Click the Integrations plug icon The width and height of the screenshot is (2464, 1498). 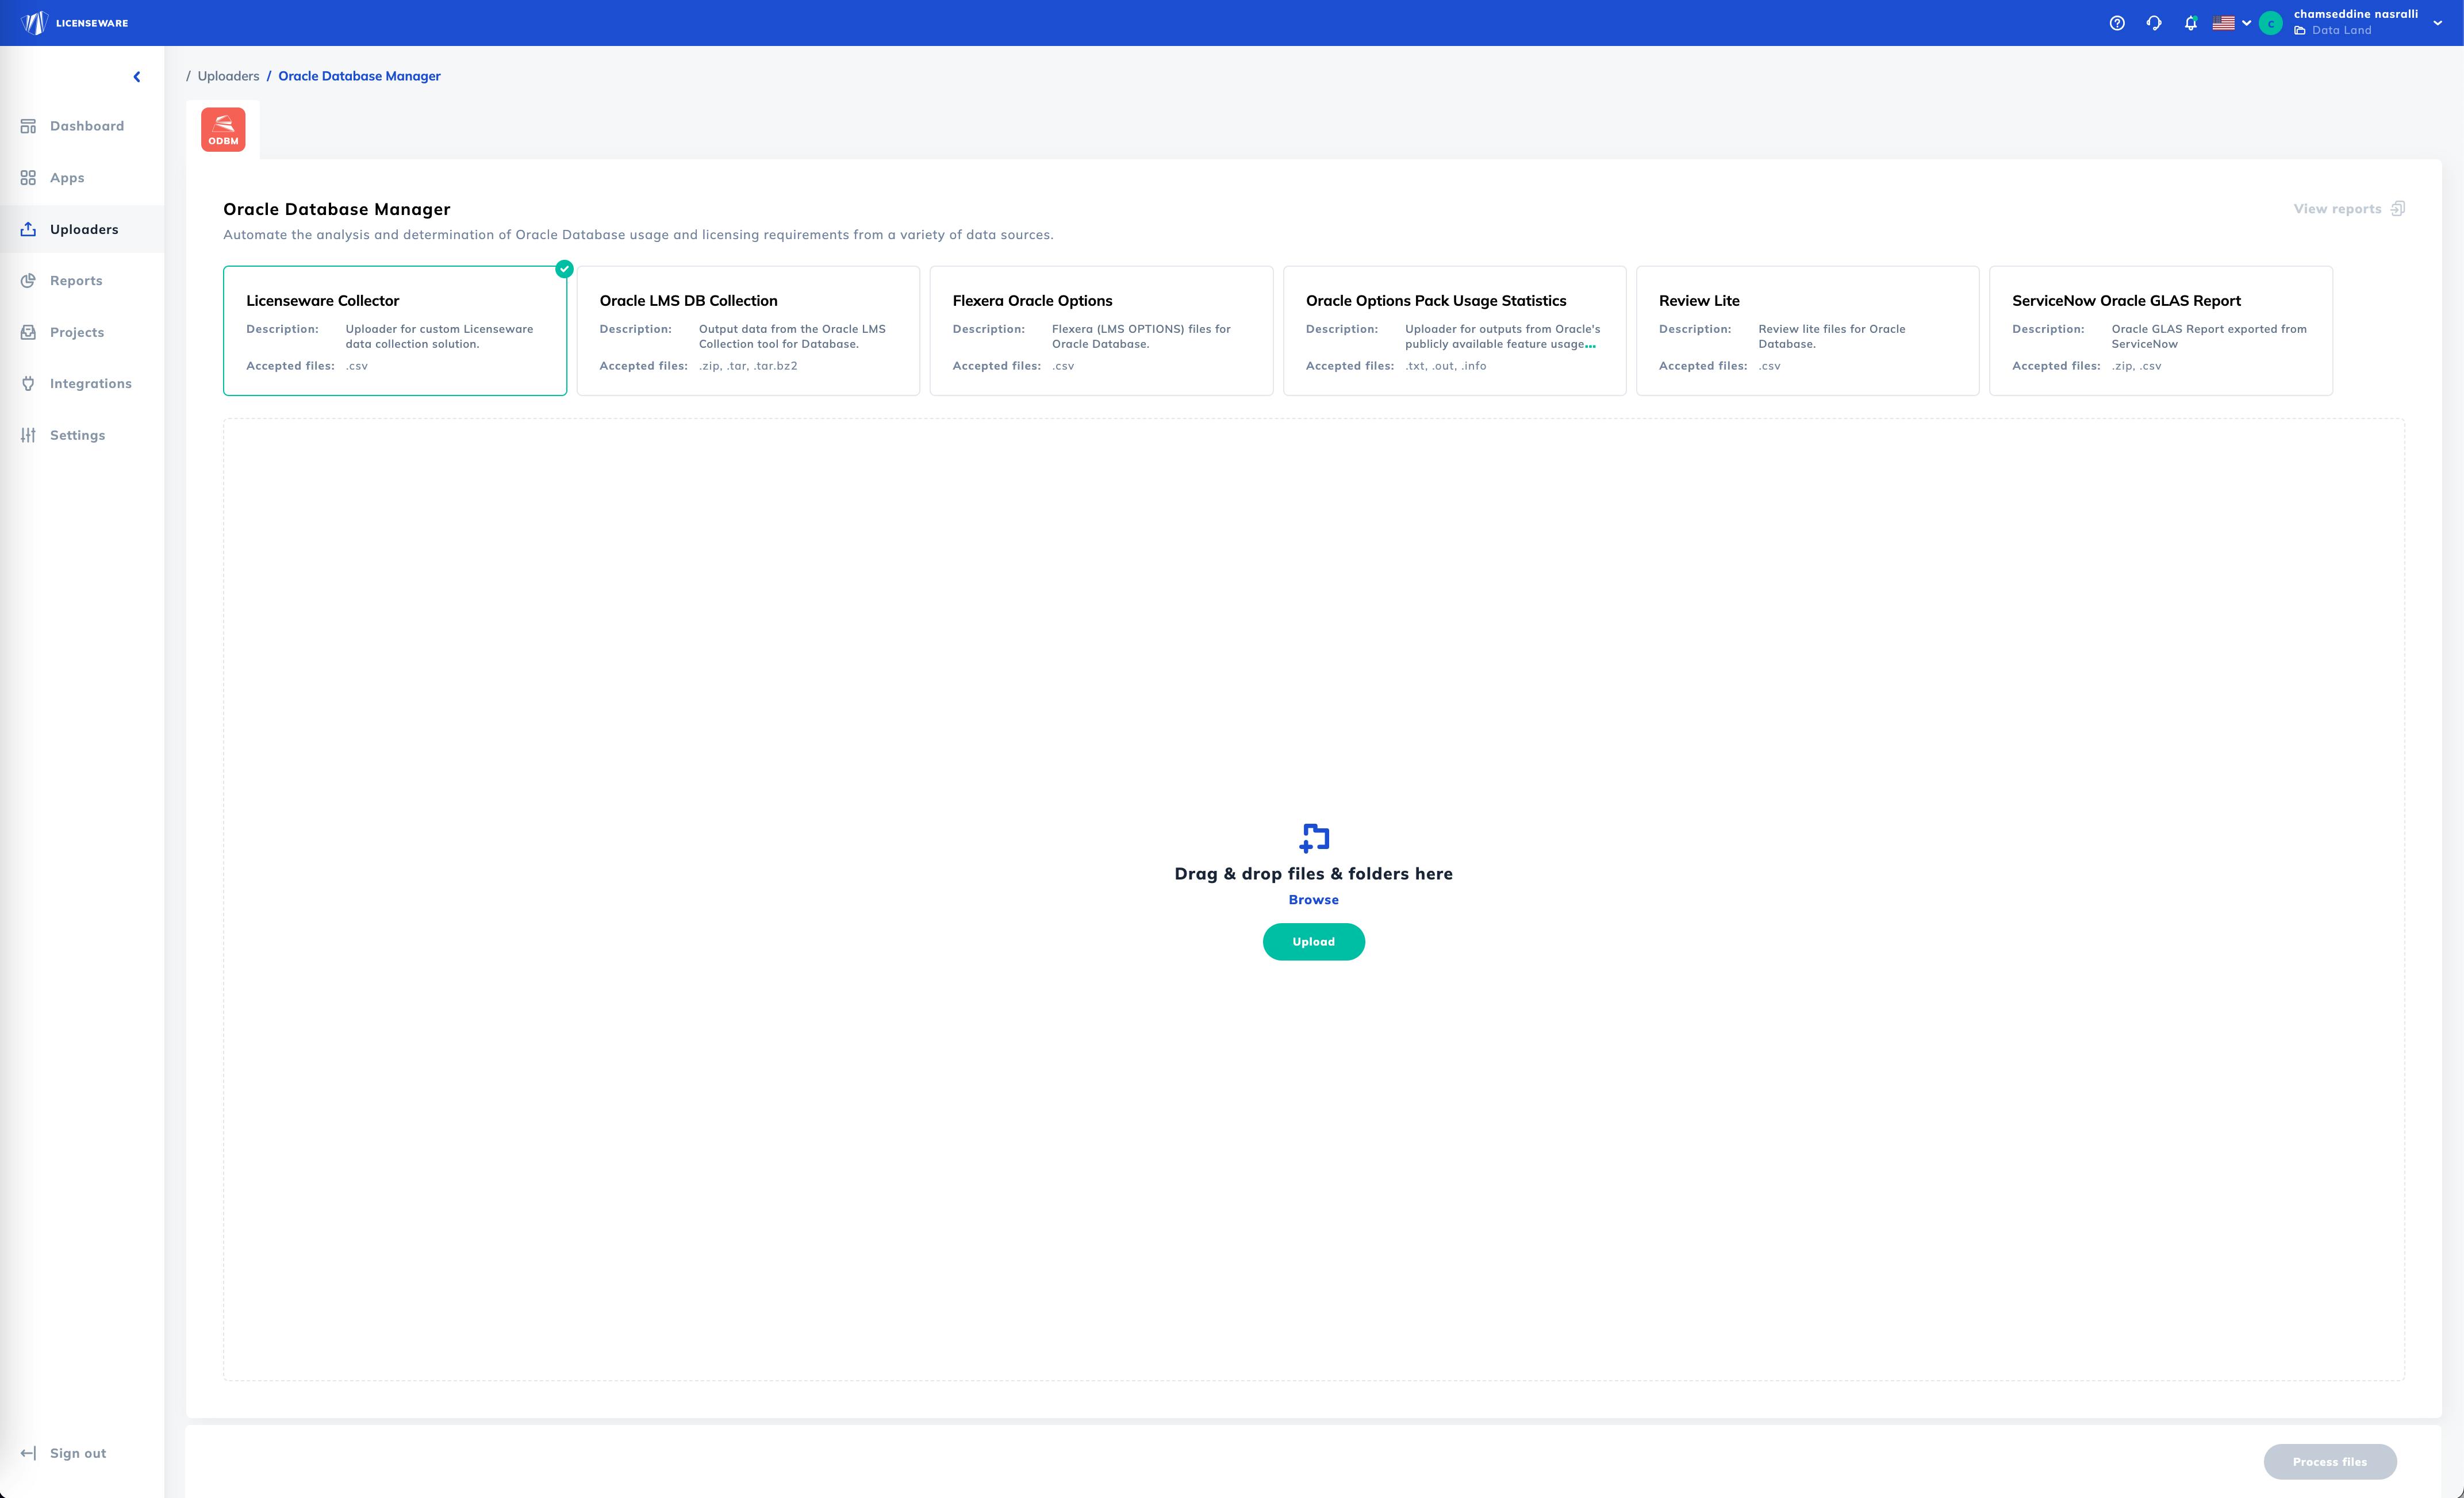click(x=28, y=384)
